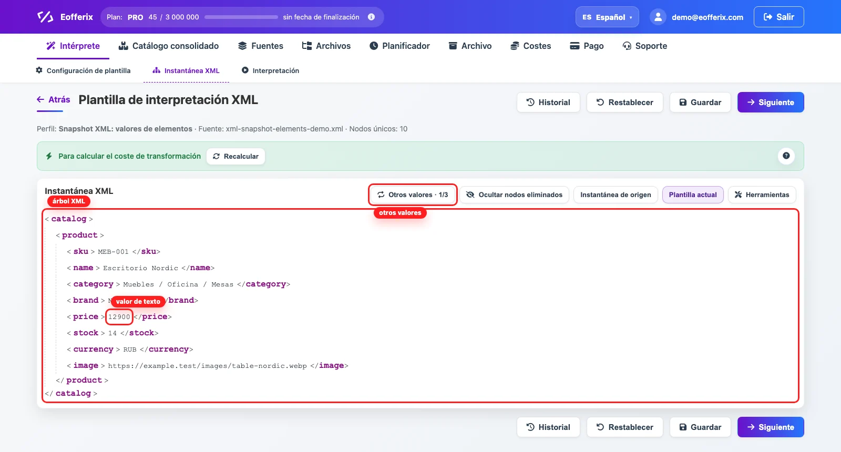
Task: Open the Planificador tab
Action: (x=399, y=46)
